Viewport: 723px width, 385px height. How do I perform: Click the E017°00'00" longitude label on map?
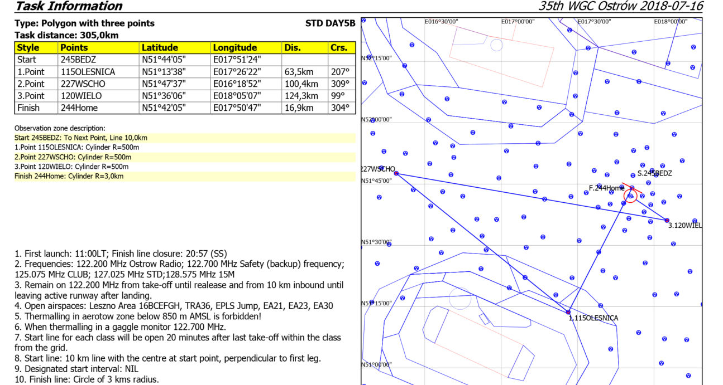pos(518,22)
